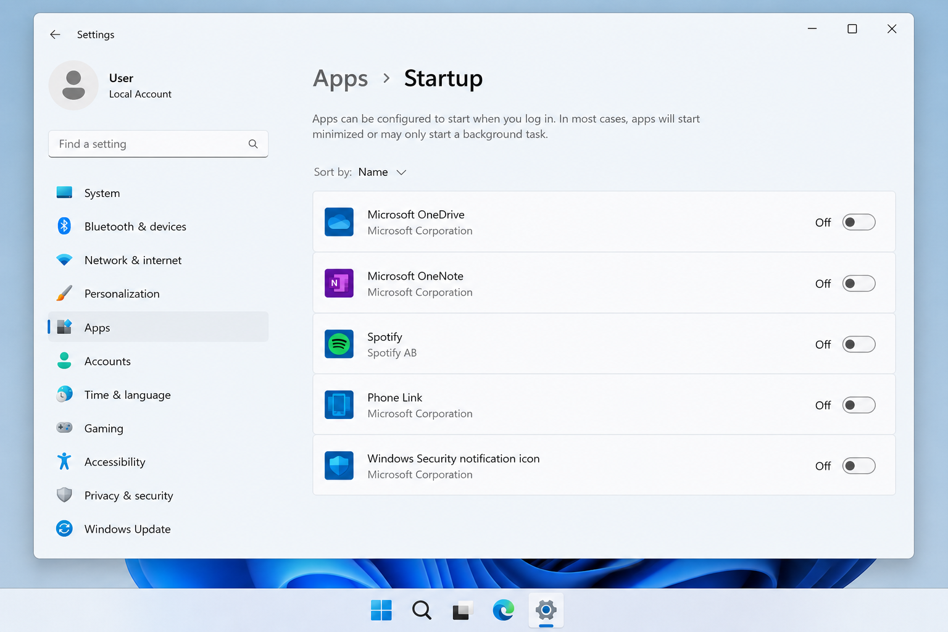Click the Windows Update refresh icon

pos(64,528)
